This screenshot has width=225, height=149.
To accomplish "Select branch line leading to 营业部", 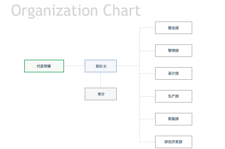I will pos(147,28).
